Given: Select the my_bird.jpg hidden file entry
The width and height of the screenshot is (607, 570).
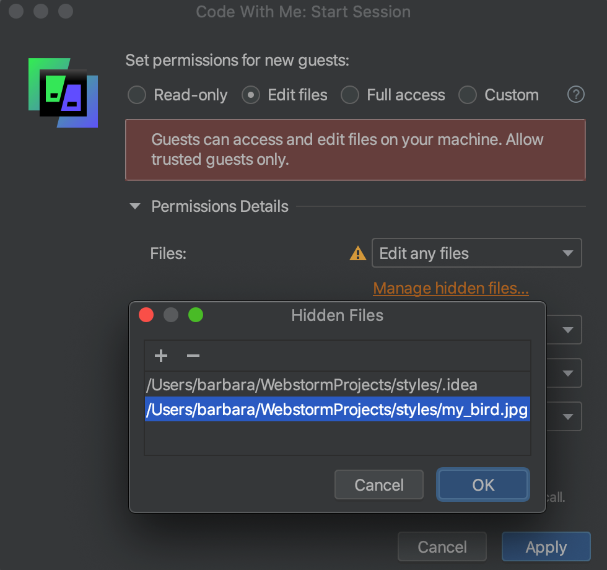Looking at the screenshot, I should pyautogui.click(x=337, y=410).
